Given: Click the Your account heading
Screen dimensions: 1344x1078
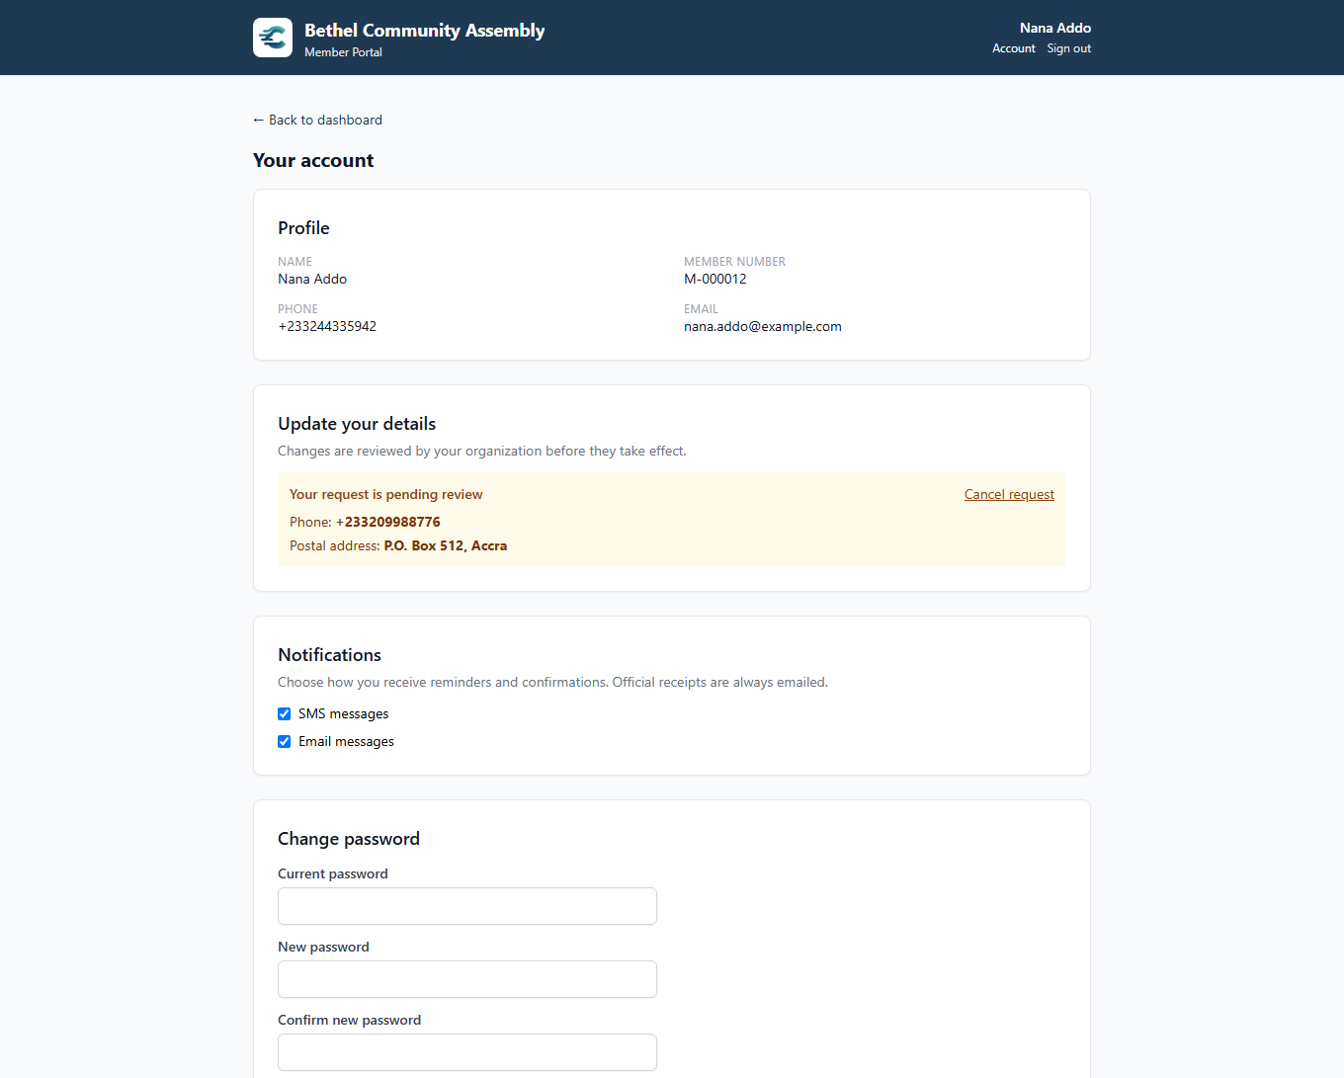Looking at the screenshot, I should pyautogui.click(x=313, y=160).
